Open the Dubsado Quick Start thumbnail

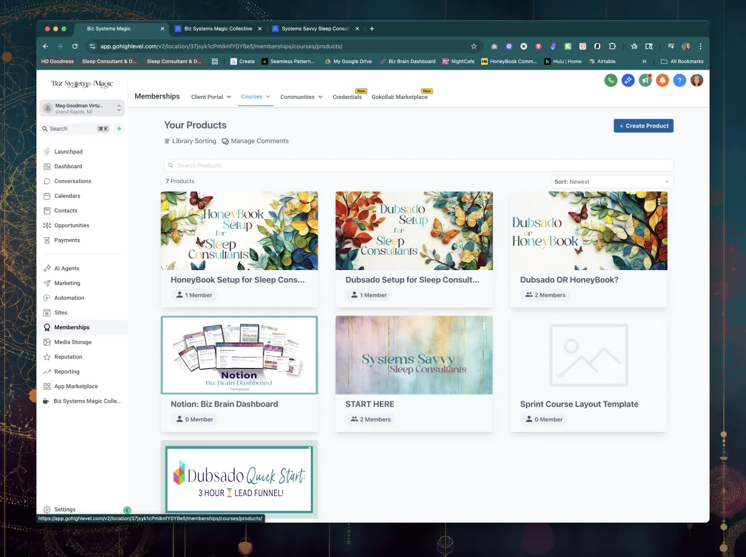click(239, 479)
